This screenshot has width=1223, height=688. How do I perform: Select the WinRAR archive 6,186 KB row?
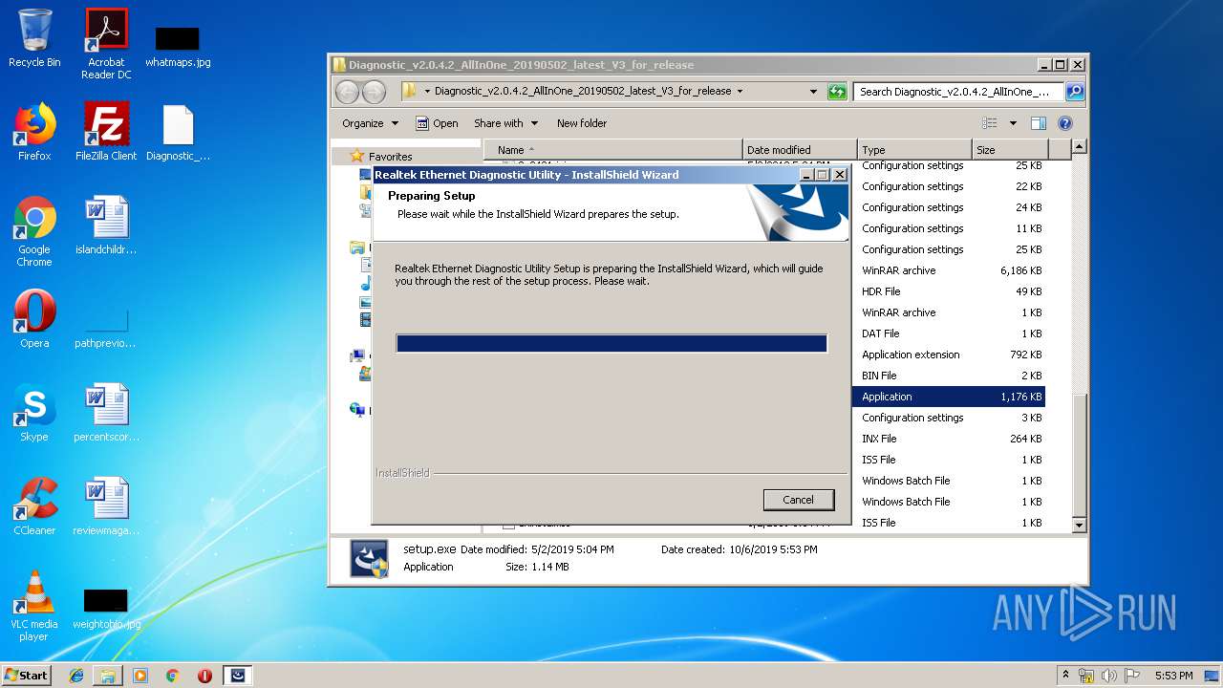point(949,270)
